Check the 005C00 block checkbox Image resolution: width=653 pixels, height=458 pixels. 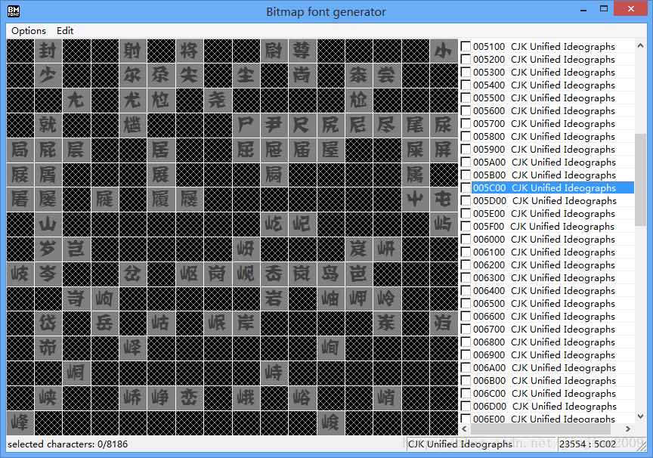click(466, 187)
